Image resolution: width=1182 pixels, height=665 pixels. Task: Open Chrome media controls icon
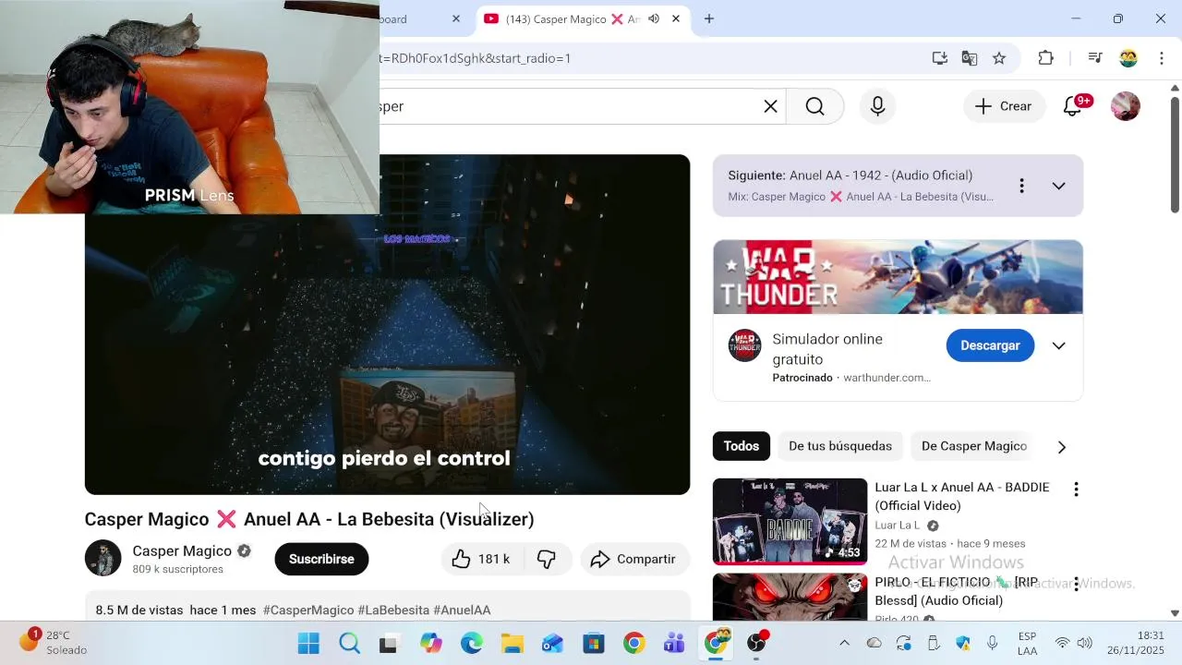click(1095, 58)
